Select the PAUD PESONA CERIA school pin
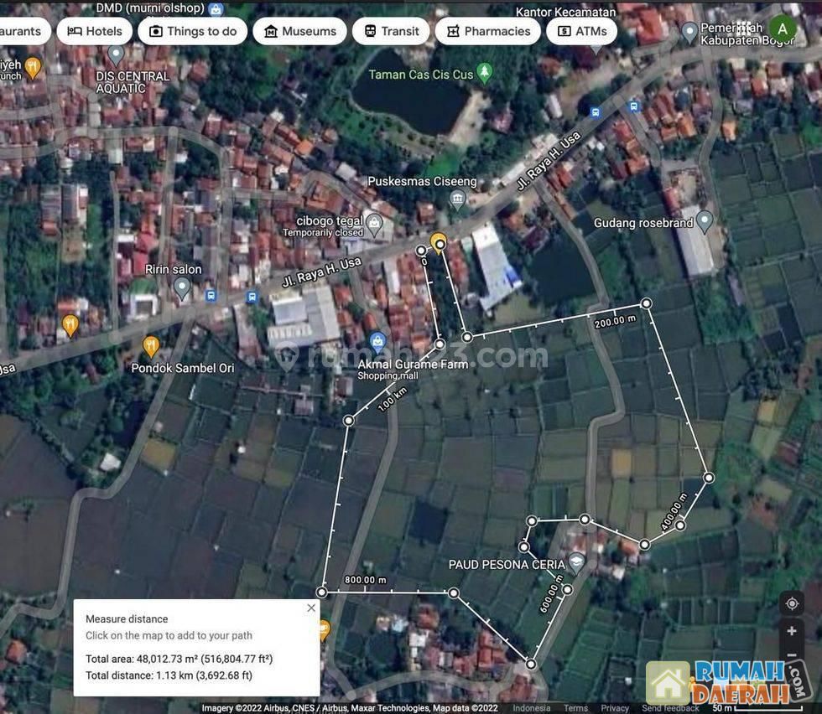Screen dimensions: 822x714 (576, 561)
